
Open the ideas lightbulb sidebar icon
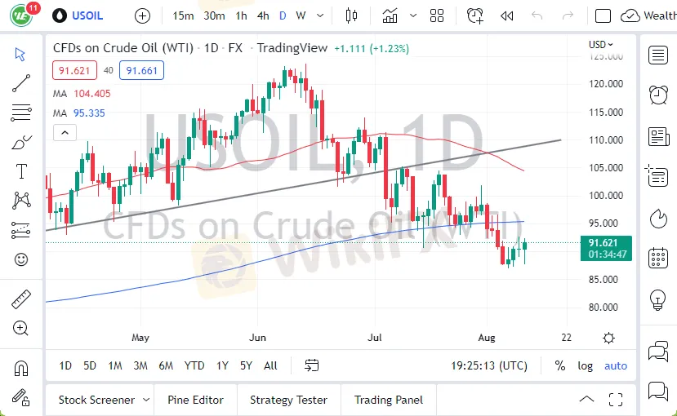click(657, 299)
